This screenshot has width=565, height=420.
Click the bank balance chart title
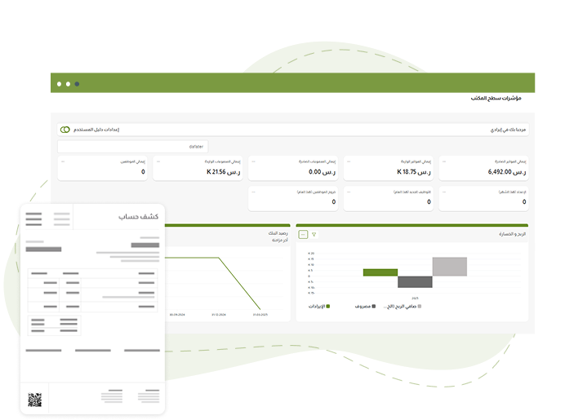(x=278, y=234)
